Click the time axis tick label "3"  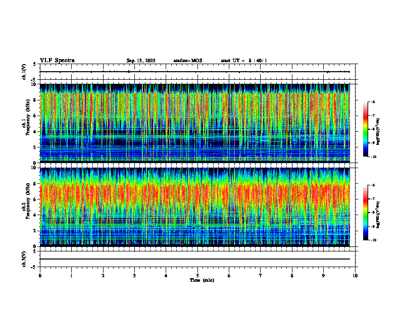(x=134, y=276)
